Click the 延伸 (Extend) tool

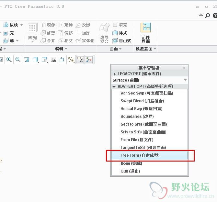65,25
